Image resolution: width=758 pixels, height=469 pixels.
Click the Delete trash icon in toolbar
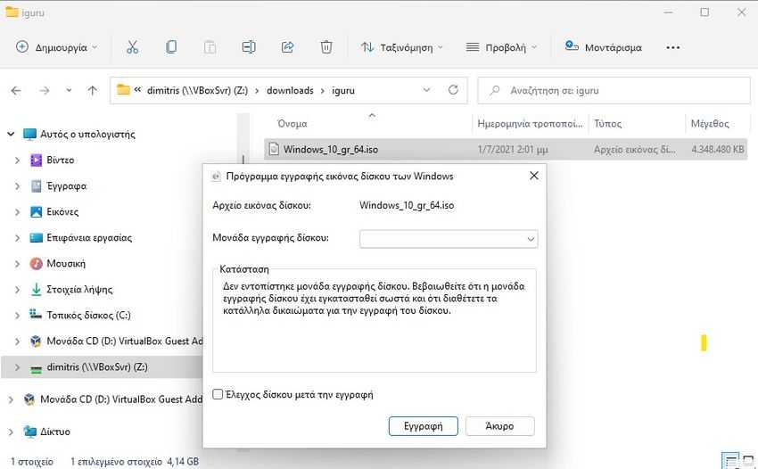[x=326, y=47]
